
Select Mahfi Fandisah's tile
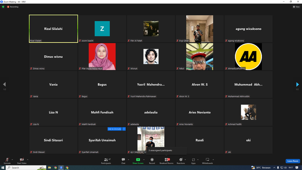[x=102, y=112]
